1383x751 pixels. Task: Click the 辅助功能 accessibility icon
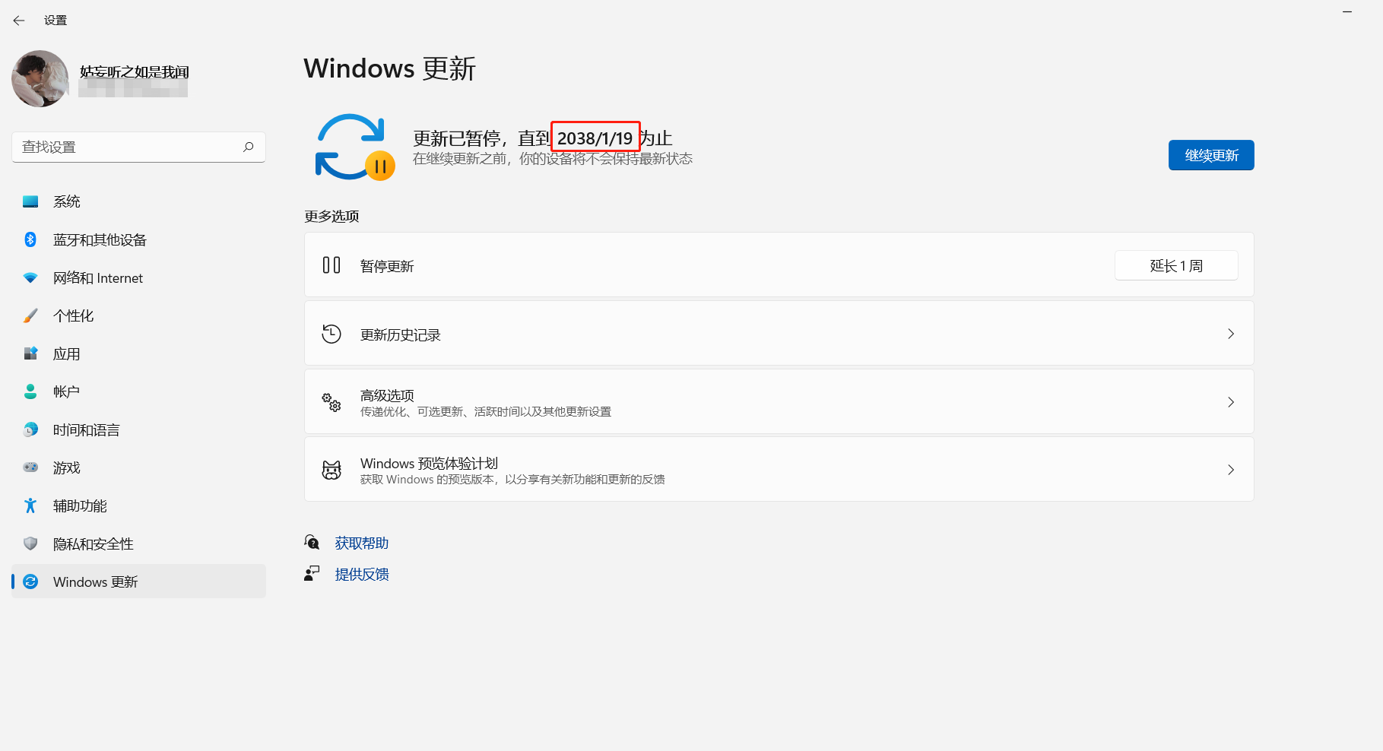(x=30, y=505)
